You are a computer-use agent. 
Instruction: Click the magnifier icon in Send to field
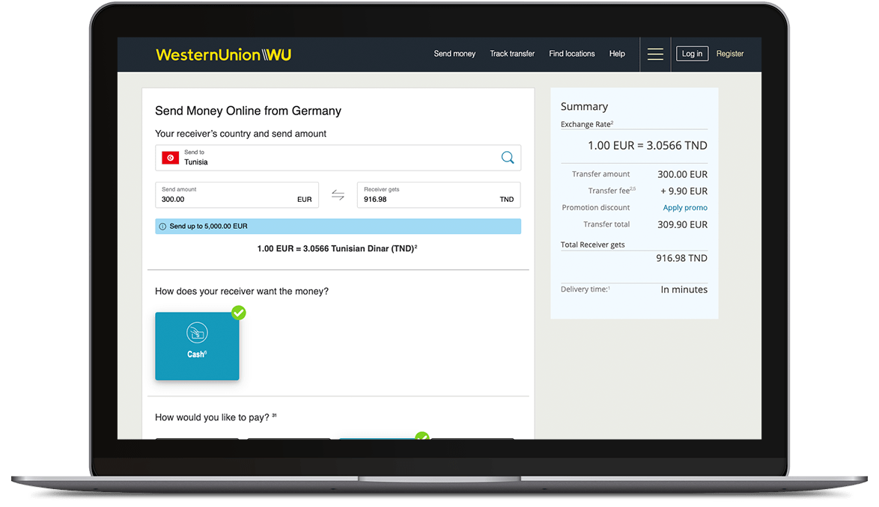508,158
